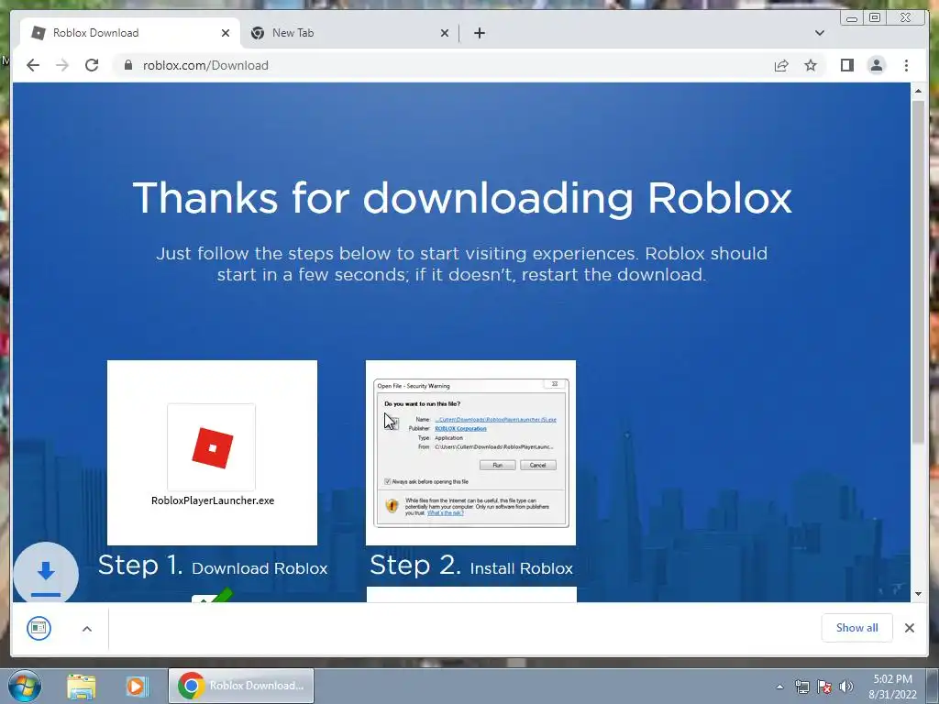Click the Roblox favicon on the tab
Screen dimensions: 939x704
tap(39, 33)
